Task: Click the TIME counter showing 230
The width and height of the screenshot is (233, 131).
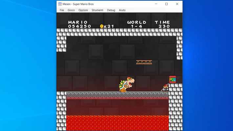Action: point(164,26)
